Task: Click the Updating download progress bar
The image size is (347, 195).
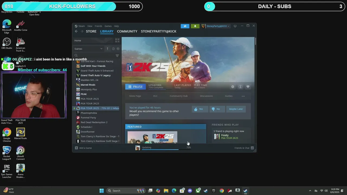Action: [166, 149]
